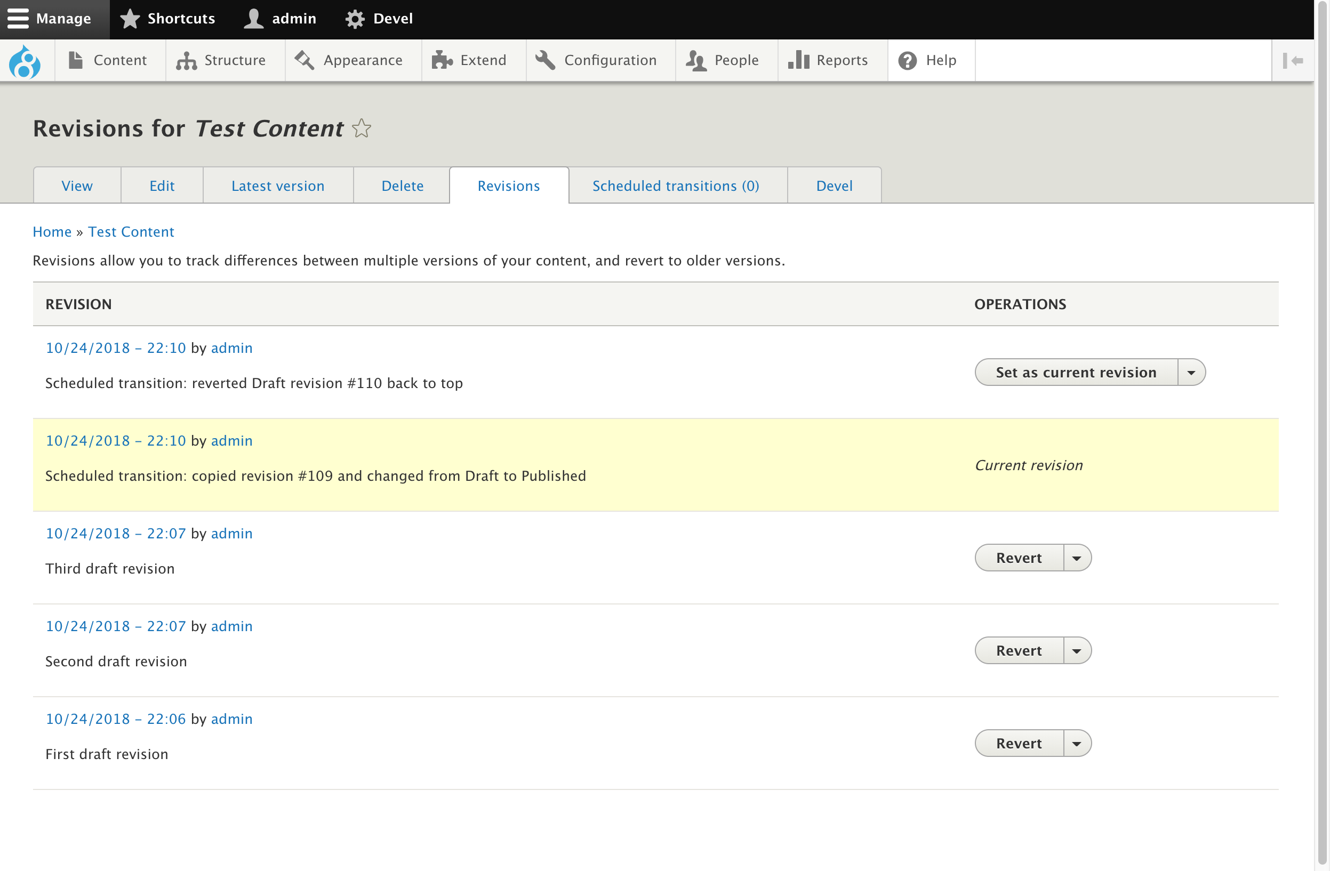Click admin author link on current revision
Viewport: 1330px width, 871px height.
point(232,441)
